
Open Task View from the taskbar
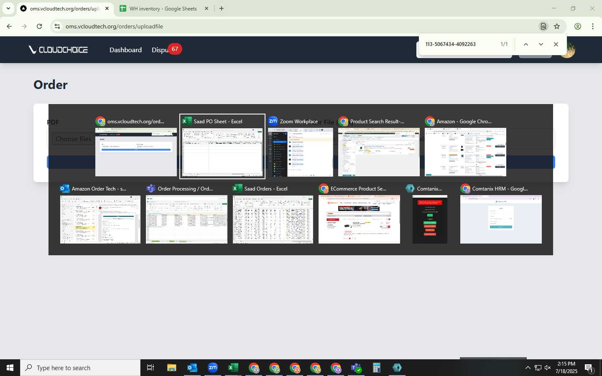[150, 368]
